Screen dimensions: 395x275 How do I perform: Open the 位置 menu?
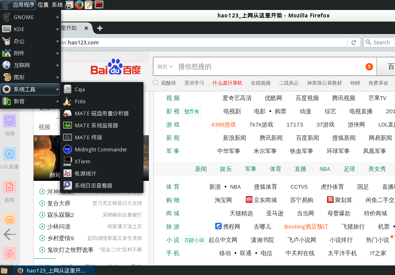coord(43,5)
